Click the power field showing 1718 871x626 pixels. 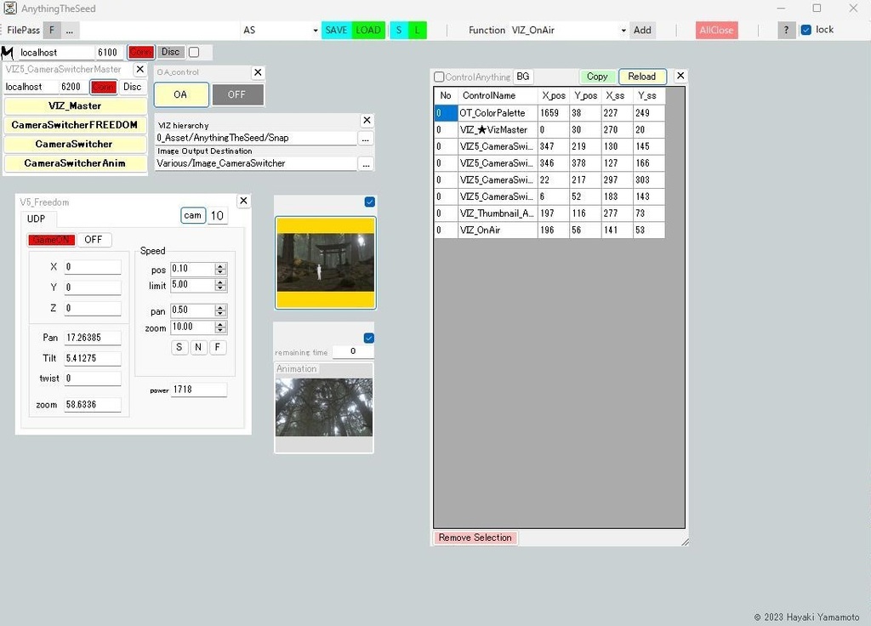coord(199,390)
